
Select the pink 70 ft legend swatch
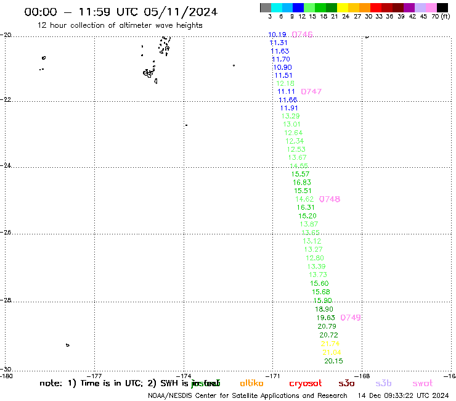point(431,7)
